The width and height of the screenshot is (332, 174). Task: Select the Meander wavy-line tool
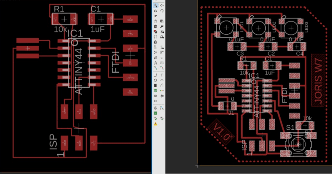(x=155, y=63)
